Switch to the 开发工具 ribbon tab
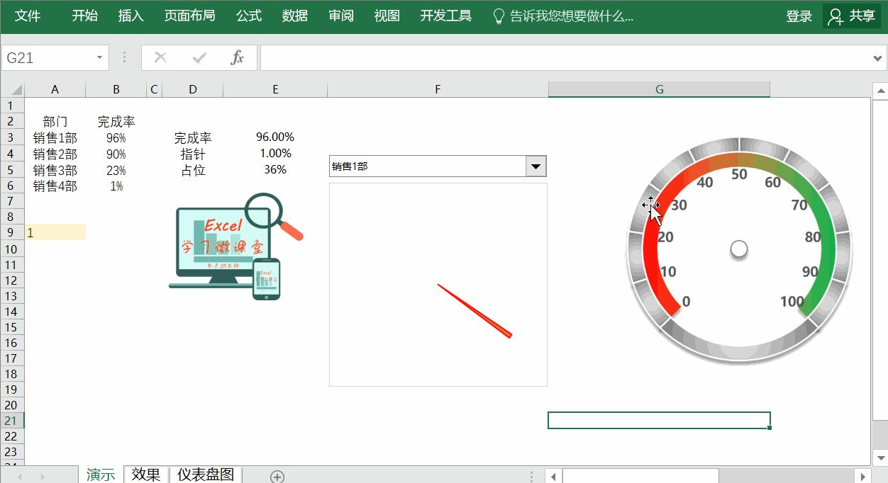The height and width of the screenshot is (483, 888). pos(445,14)
